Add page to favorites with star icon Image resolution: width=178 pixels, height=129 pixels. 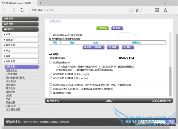(137, 10)
